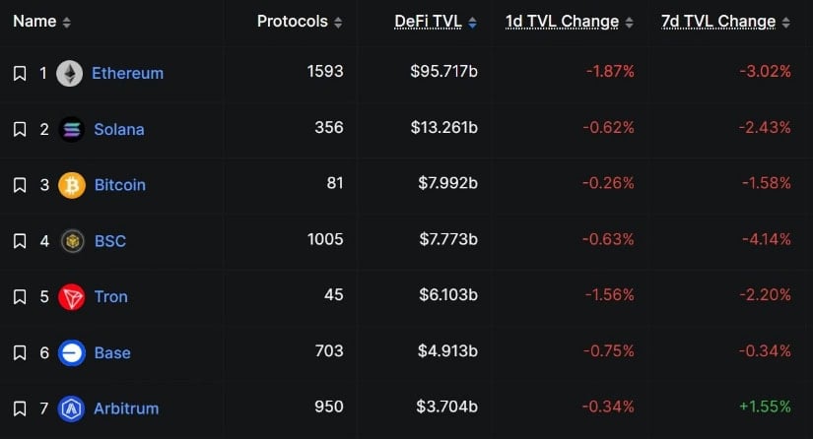Click the Tron red logo icon
Image resolution: width=813 pixels, height=439 pixels.
coord(72,297)
